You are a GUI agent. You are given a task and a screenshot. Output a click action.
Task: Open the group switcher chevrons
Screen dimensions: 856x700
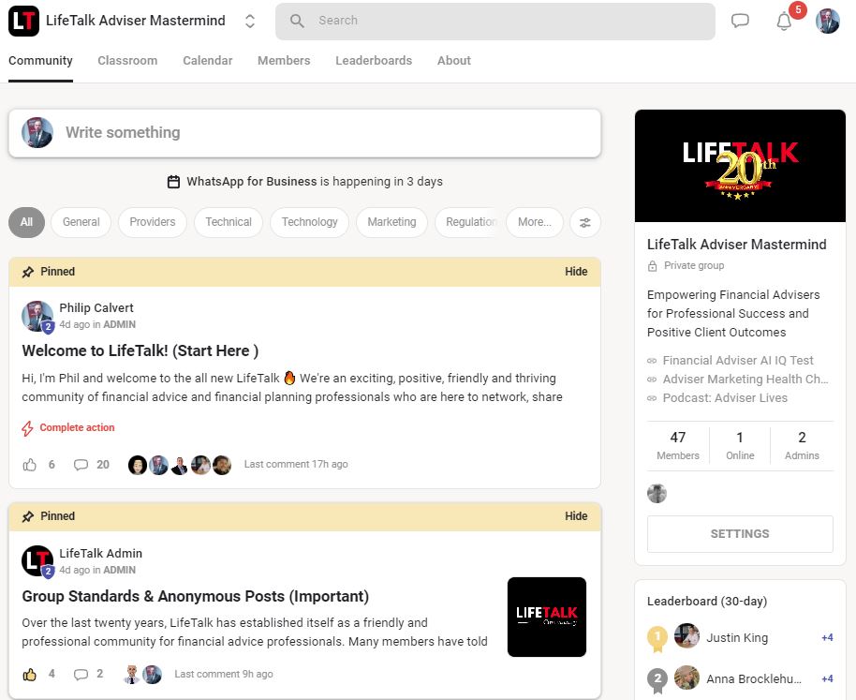pyautogui.click(x=250, y=21)
